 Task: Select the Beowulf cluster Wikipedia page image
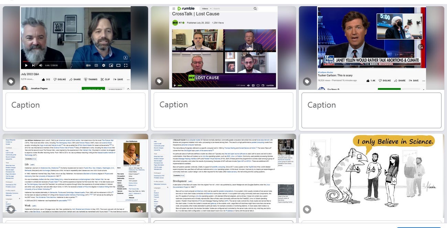click(223, 176)
